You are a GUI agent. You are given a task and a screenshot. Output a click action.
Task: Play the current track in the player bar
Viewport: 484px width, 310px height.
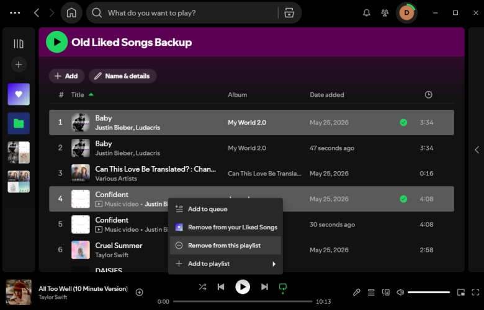(243, 287)
